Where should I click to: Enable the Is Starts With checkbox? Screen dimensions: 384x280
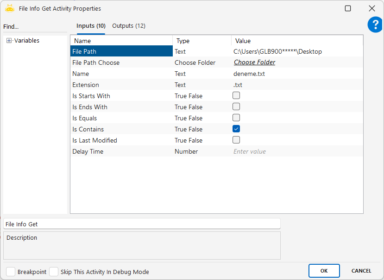click(236, 96)
